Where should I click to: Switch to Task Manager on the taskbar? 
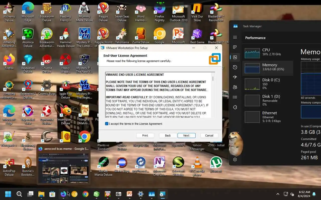tap(152, 194)
